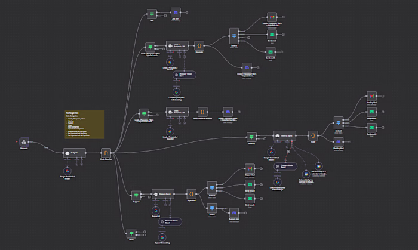Open the Job Alert Discord node
Image resolution: width=418 pixels, height=250 pixels.
point(176,13)
